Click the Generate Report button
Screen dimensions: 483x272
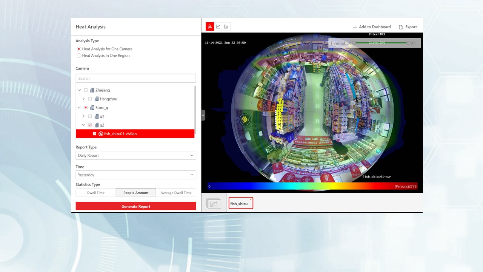[x=136, y=206]
